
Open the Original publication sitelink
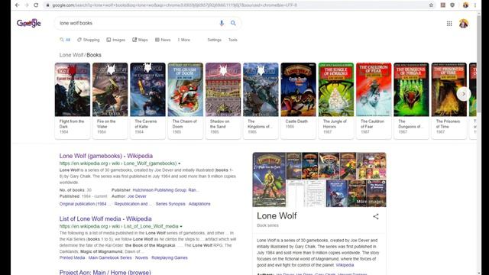click(x=85, y=204)
